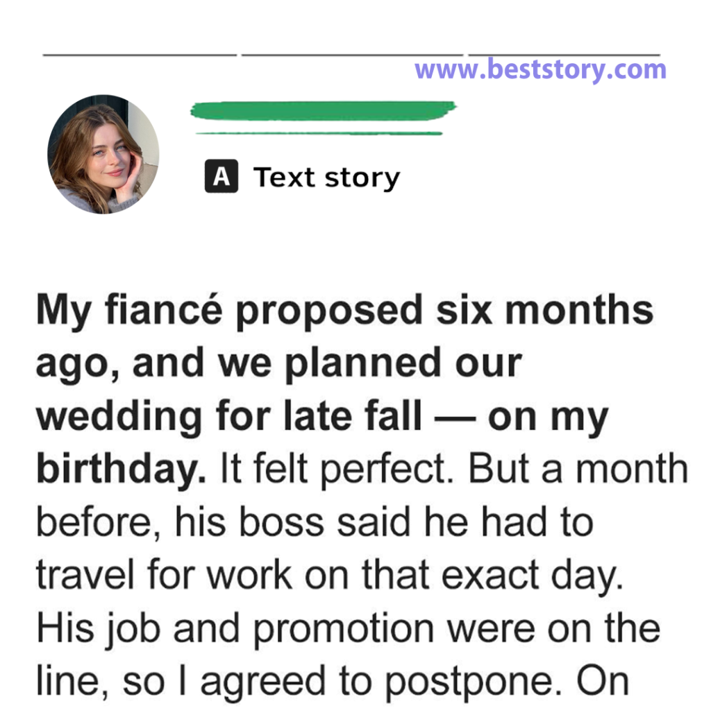The height and width of the screenshot is (708, 711).
Task: Click the words 'But a month'
Action: 578,469
